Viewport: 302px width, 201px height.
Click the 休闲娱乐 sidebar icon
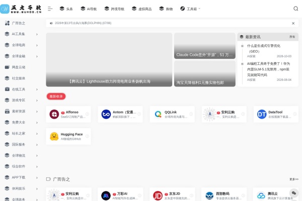[x=7, y=188]
